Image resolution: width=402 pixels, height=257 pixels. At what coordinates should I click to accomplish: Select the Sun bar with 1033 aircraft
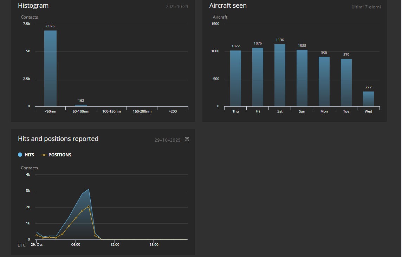(x=302, y=78)
